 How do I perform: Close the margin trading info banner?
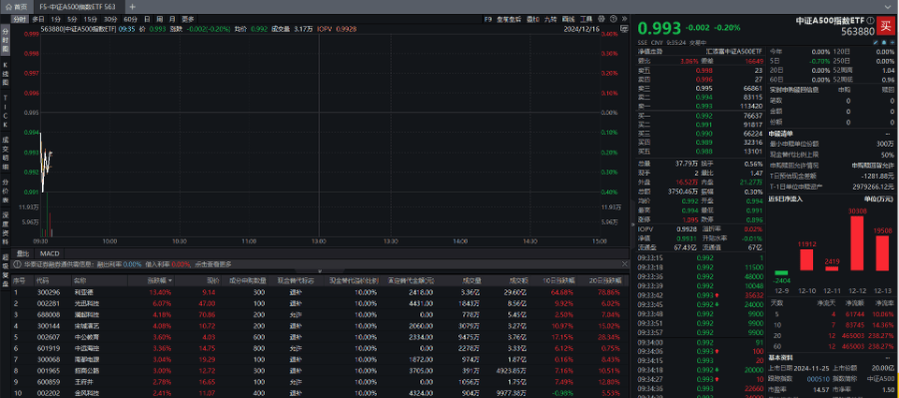(x=624, y=264)
